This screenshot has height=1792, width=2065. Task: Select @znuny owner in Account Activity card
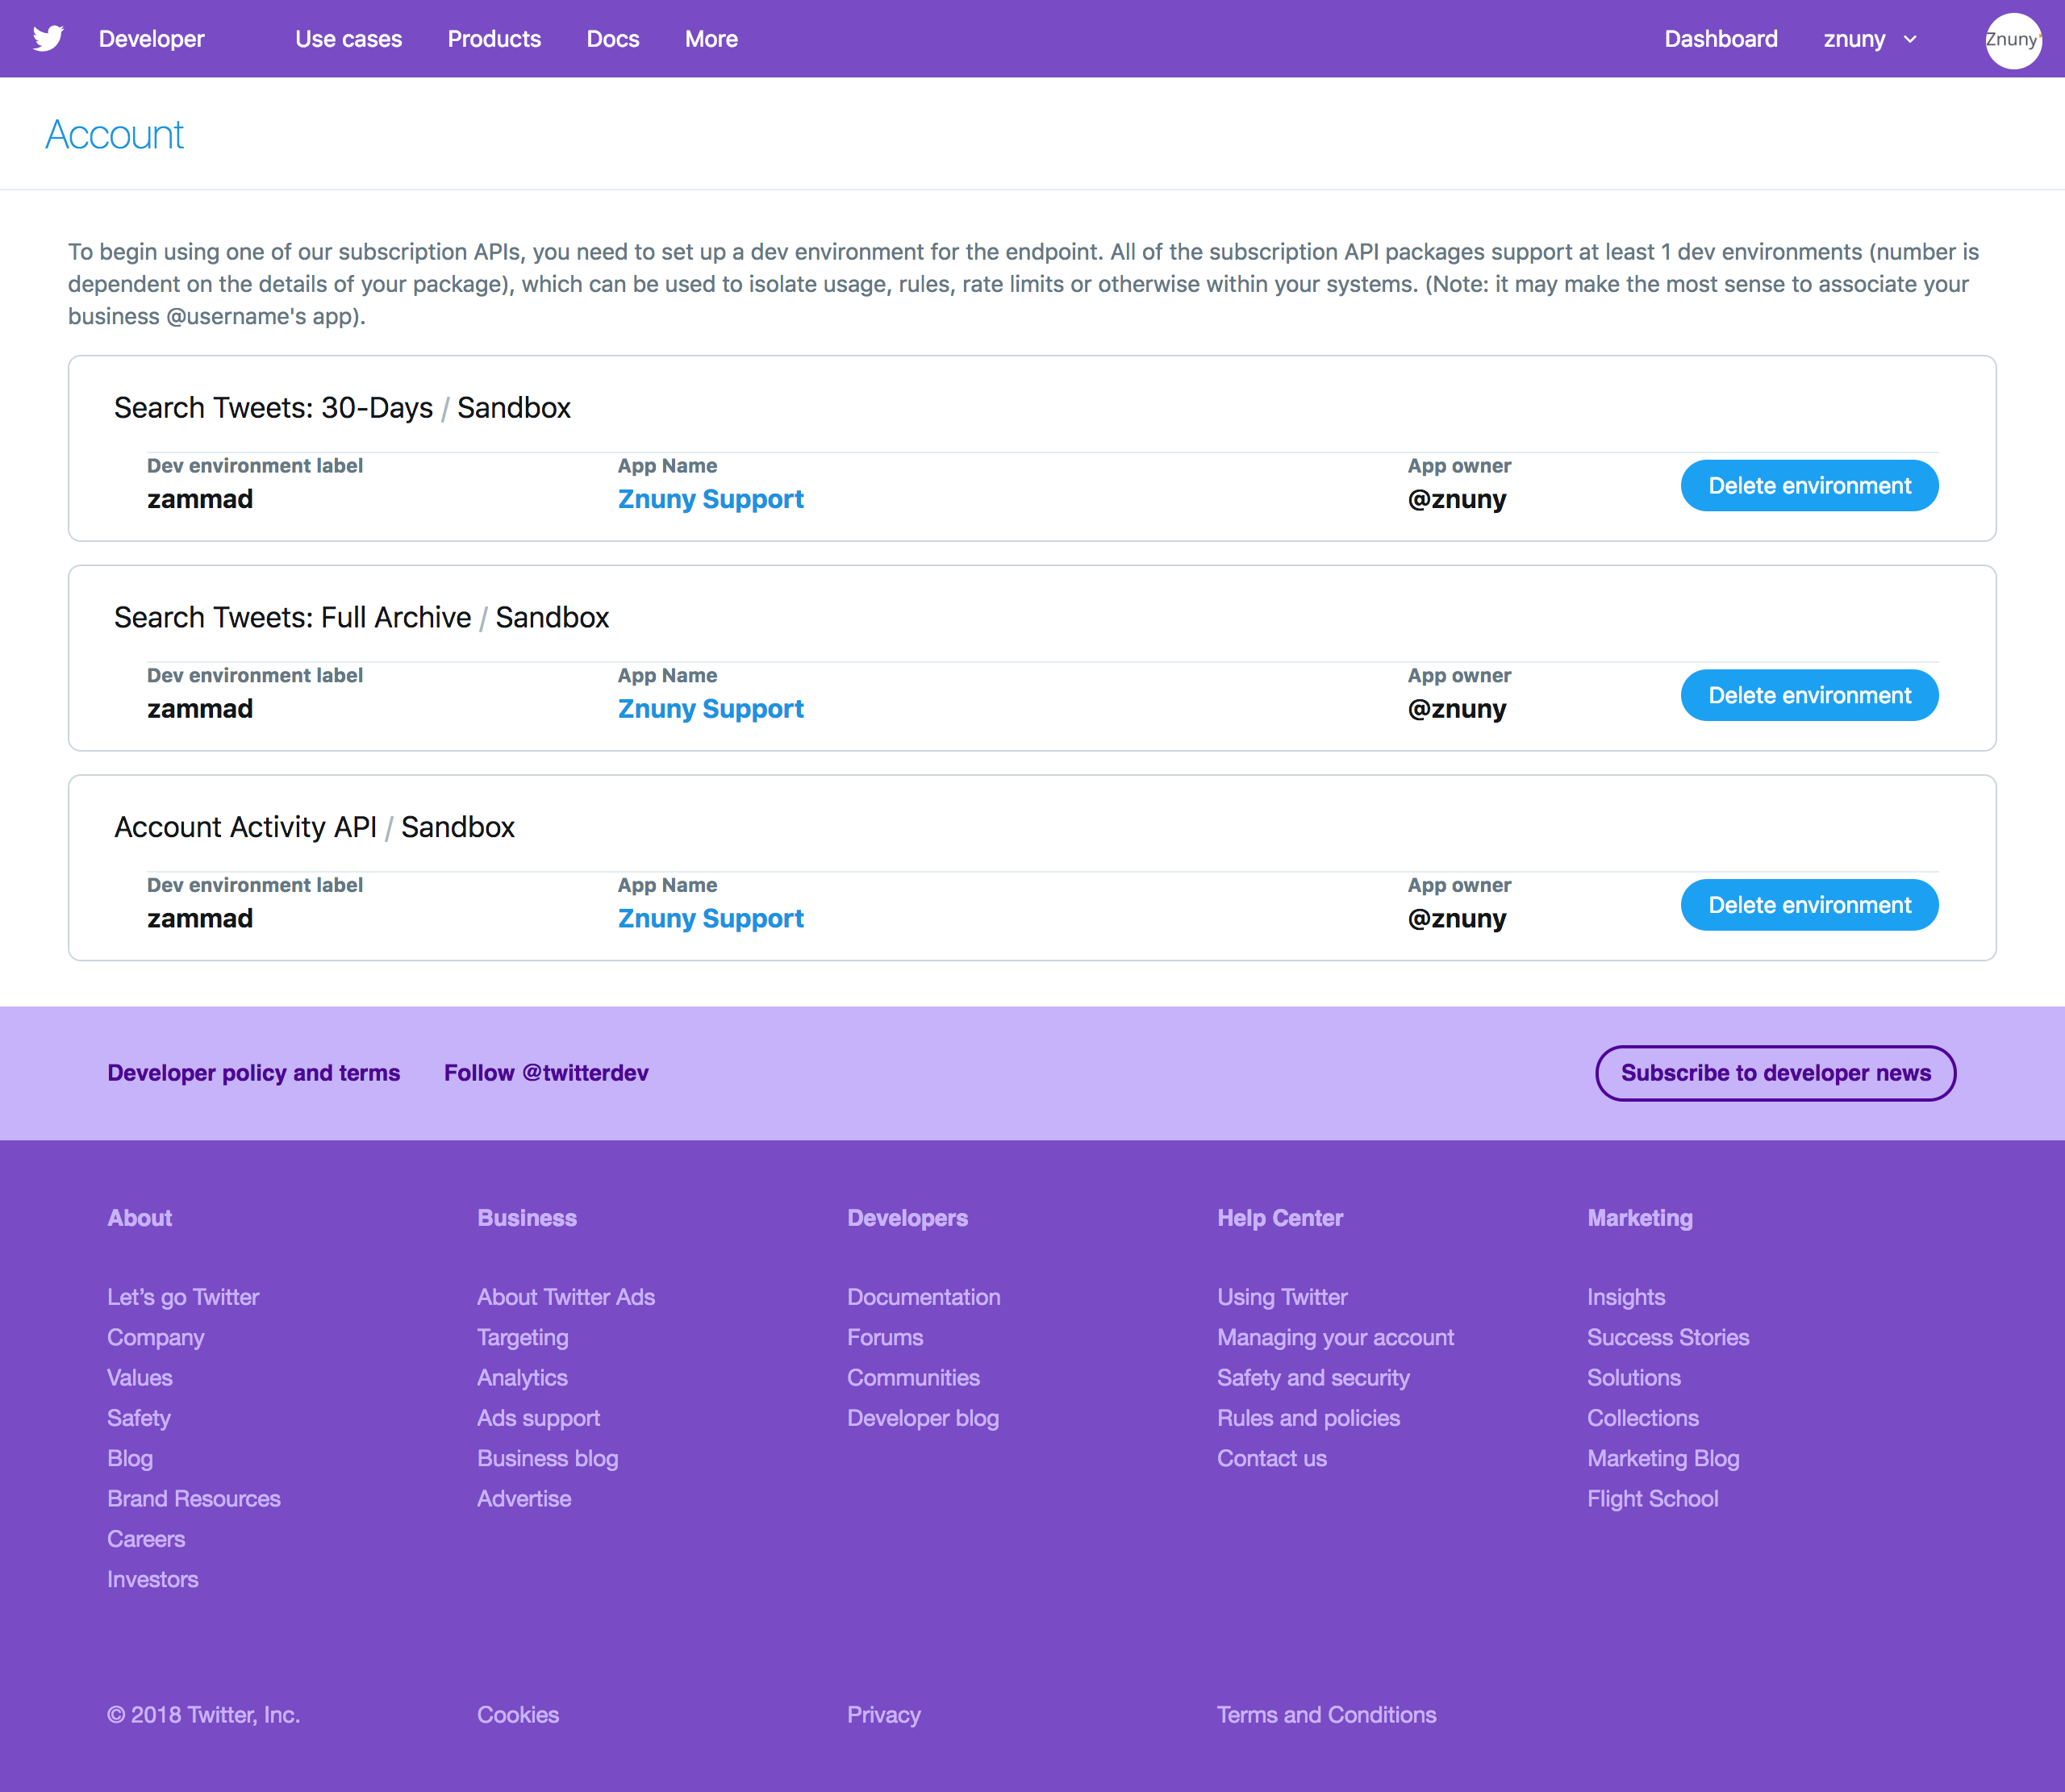pos(1457,919)
